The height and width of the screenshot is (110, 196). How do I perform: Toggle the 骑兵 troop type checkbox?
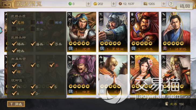tap(14, 44)
